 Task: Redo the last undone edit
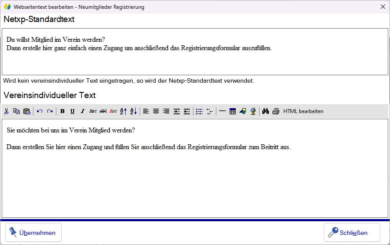pyautogui.click(x=50, y=111)
